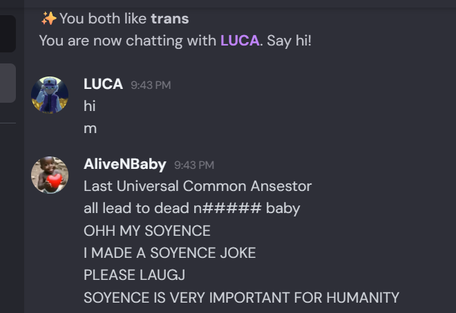Select the bold 'trans' shared interest
Image resolution: width=456 pixels, height=313 pixels.
169,19
